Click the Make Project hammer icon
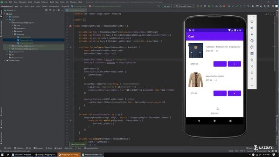The width and height of the screenshot is (279, 157). tap(159, 6)
